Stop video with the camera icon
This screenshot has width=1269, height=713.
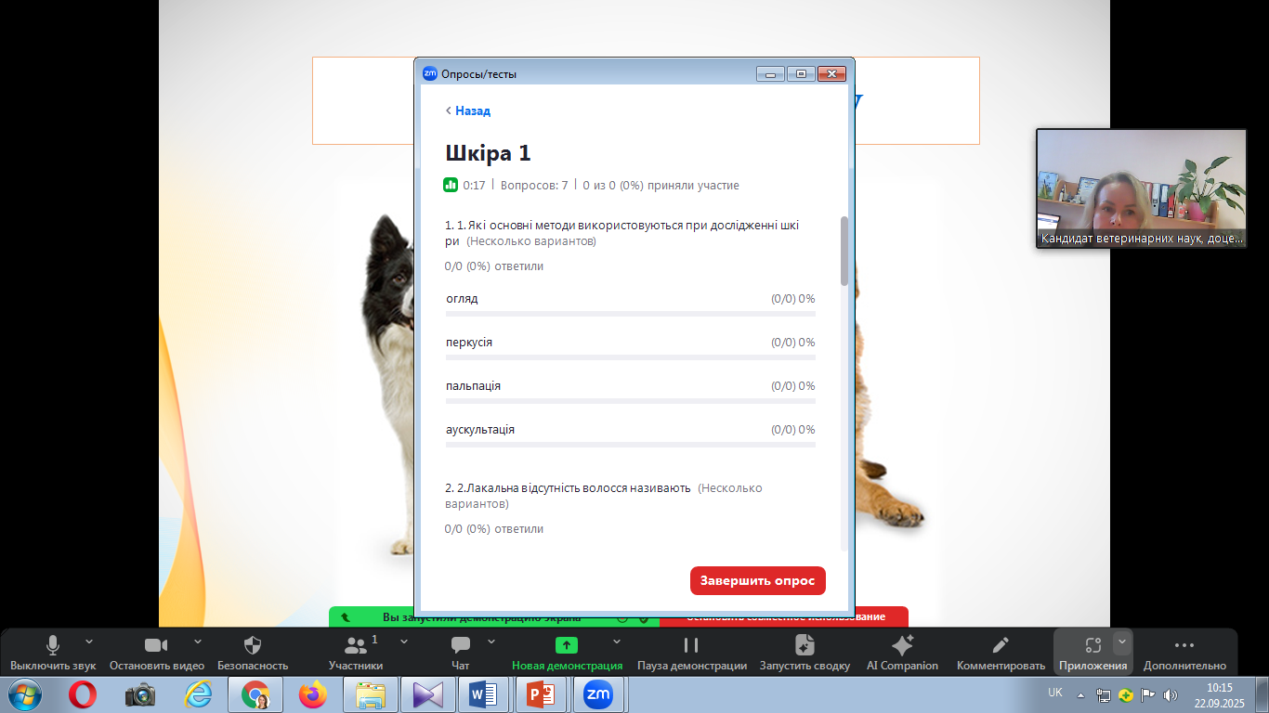click(x=156, y=652)
